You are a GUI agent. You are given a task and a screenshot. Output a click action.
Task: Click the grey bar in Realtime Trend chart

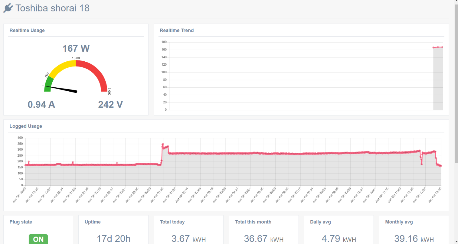pyautogui.click(x=438, y=79)
